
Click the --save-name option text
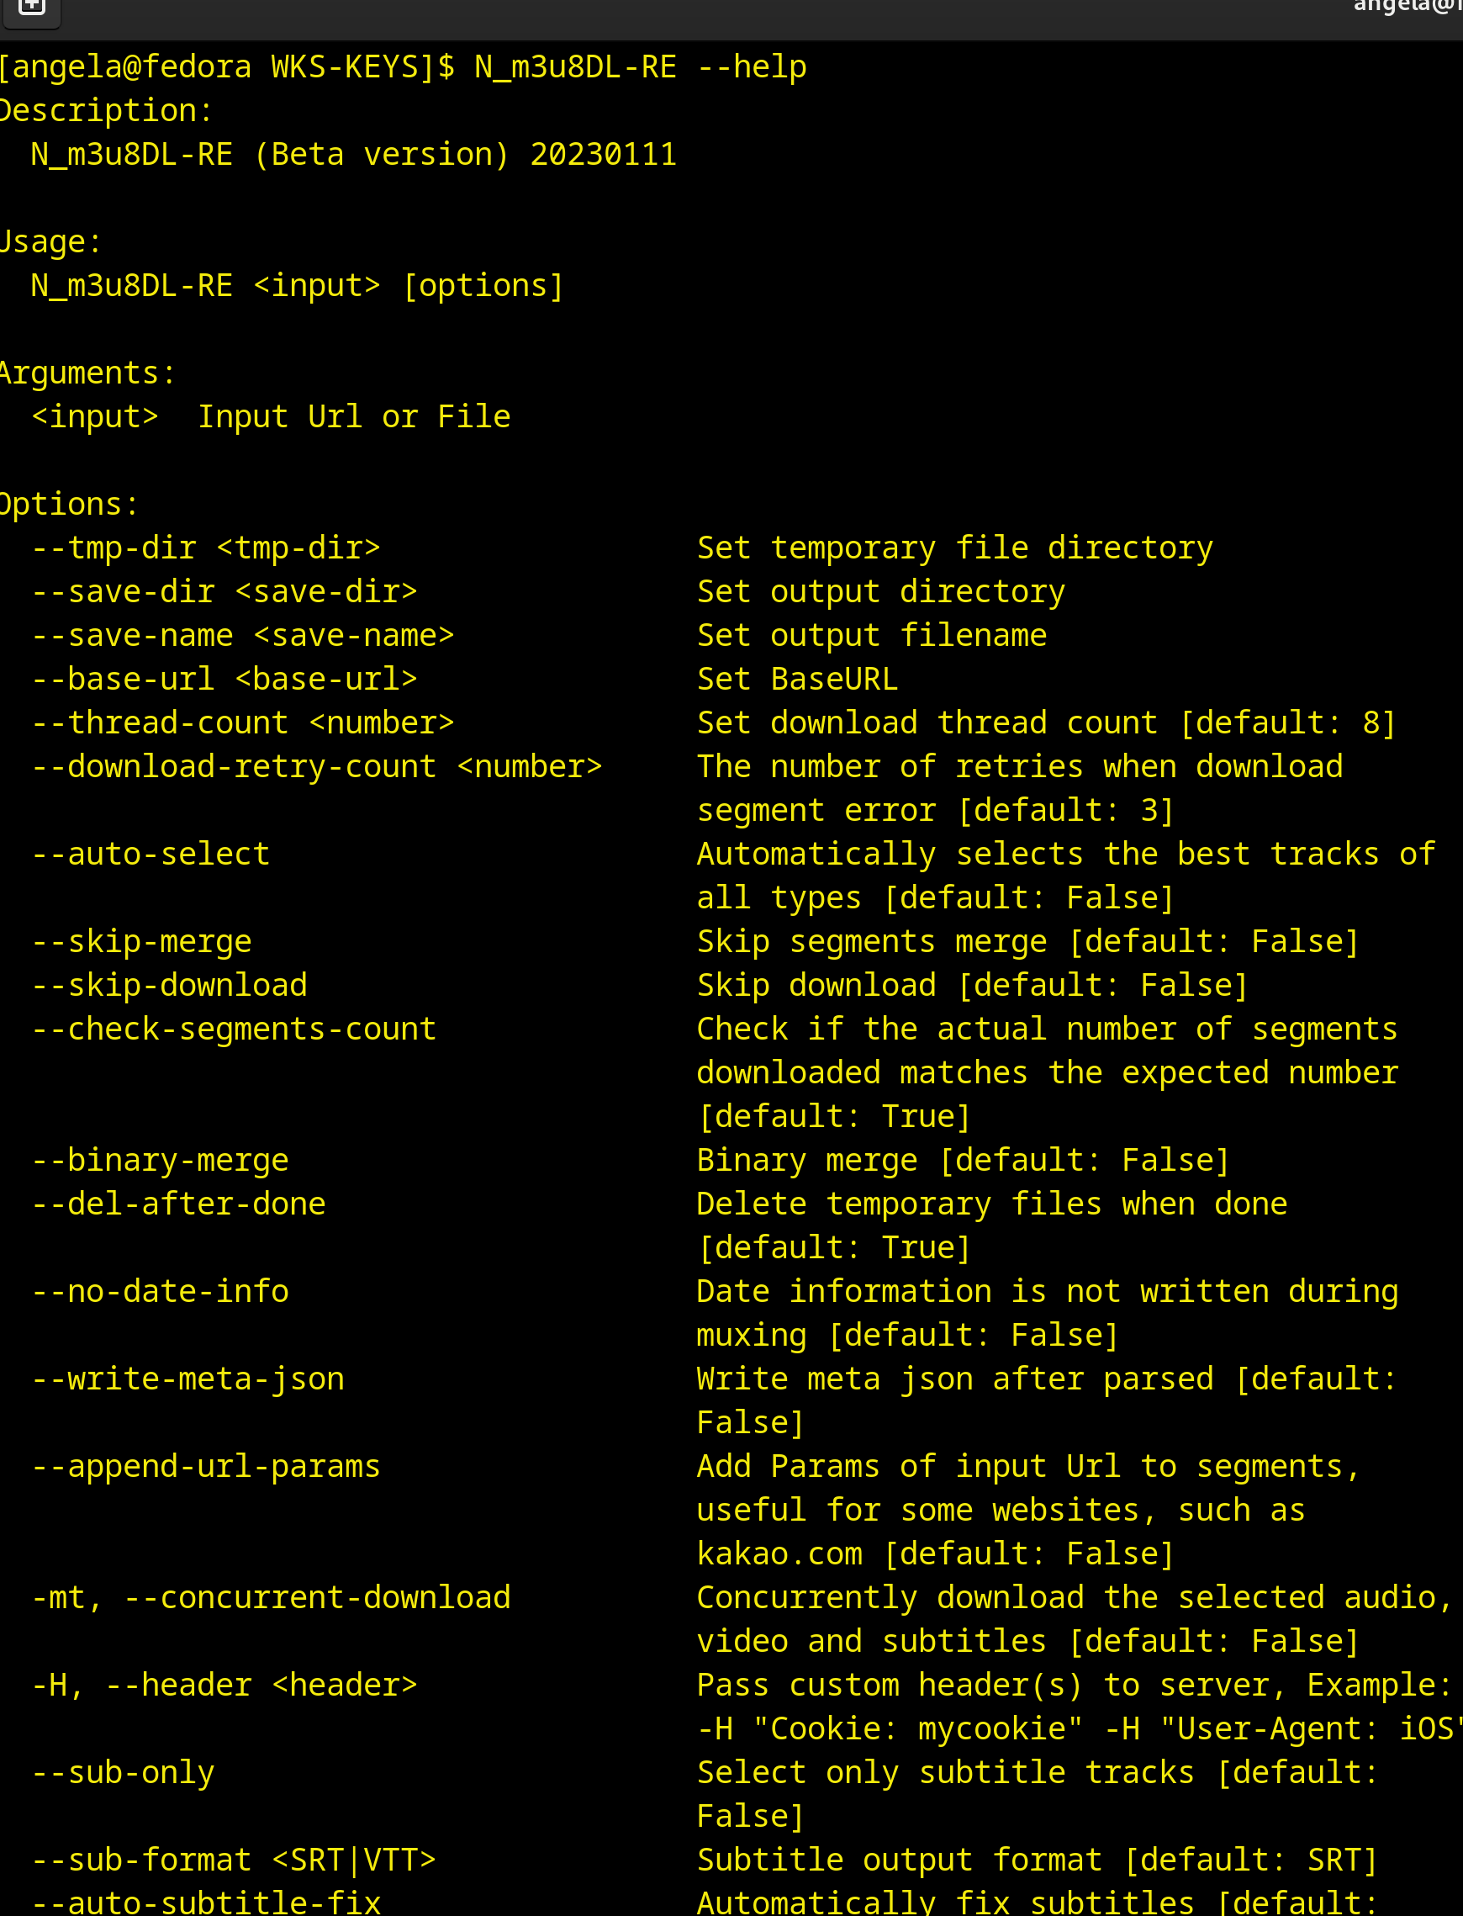[242, 635]
